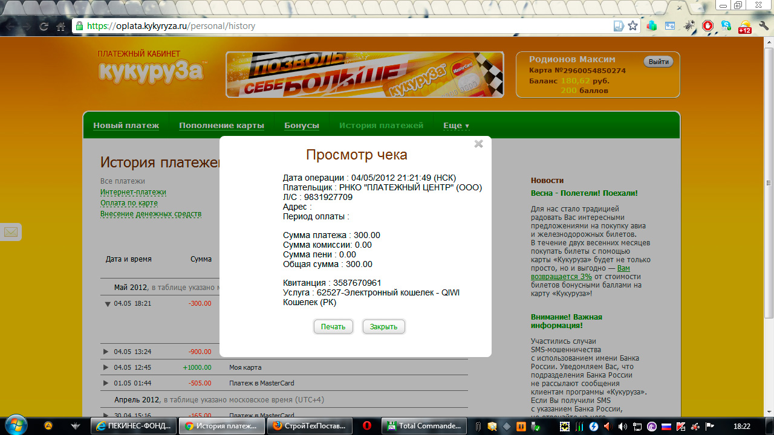774x435 pixels.
Task: Switch to ПЕКИНЕС-ФОНД Internet Explorer taskbar window
Action: [134, 426]
